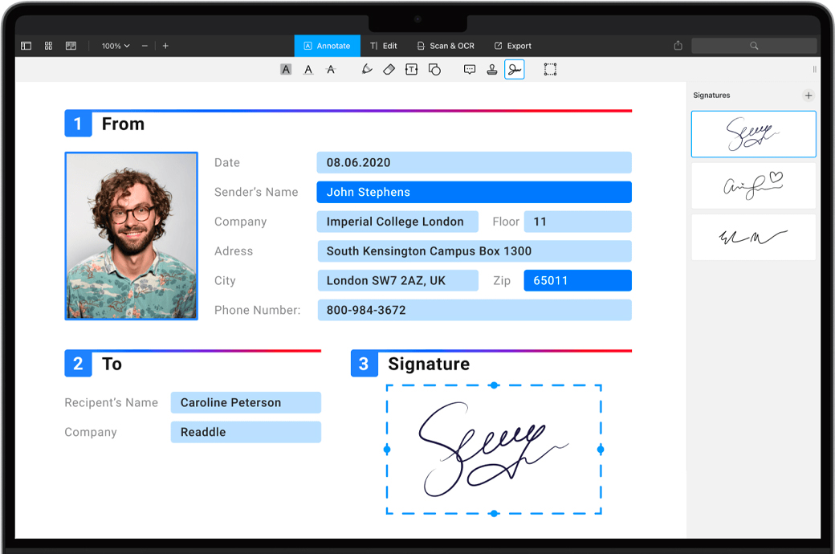
Task: Select the strikethrough text tool
Action: 330,70
